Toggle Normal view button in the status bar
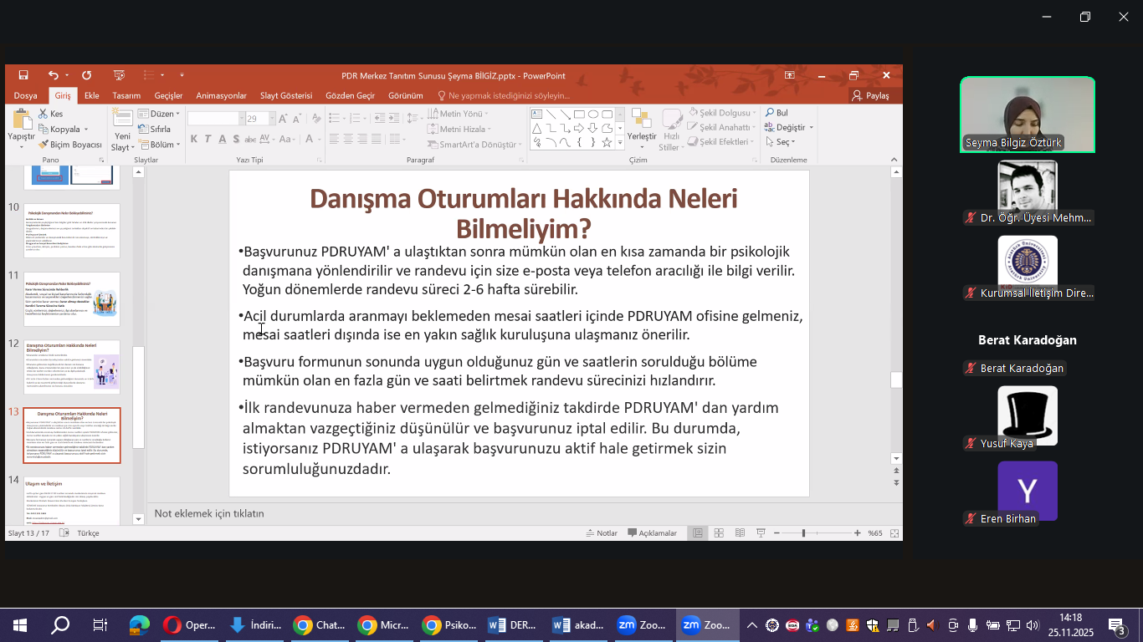 [698, 533]
